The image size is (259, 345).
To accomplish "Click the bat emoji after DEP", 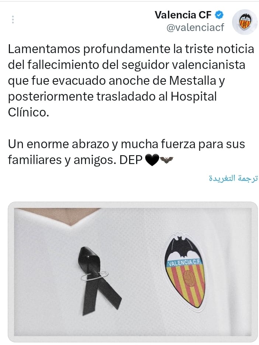I will tap(166, 160).
